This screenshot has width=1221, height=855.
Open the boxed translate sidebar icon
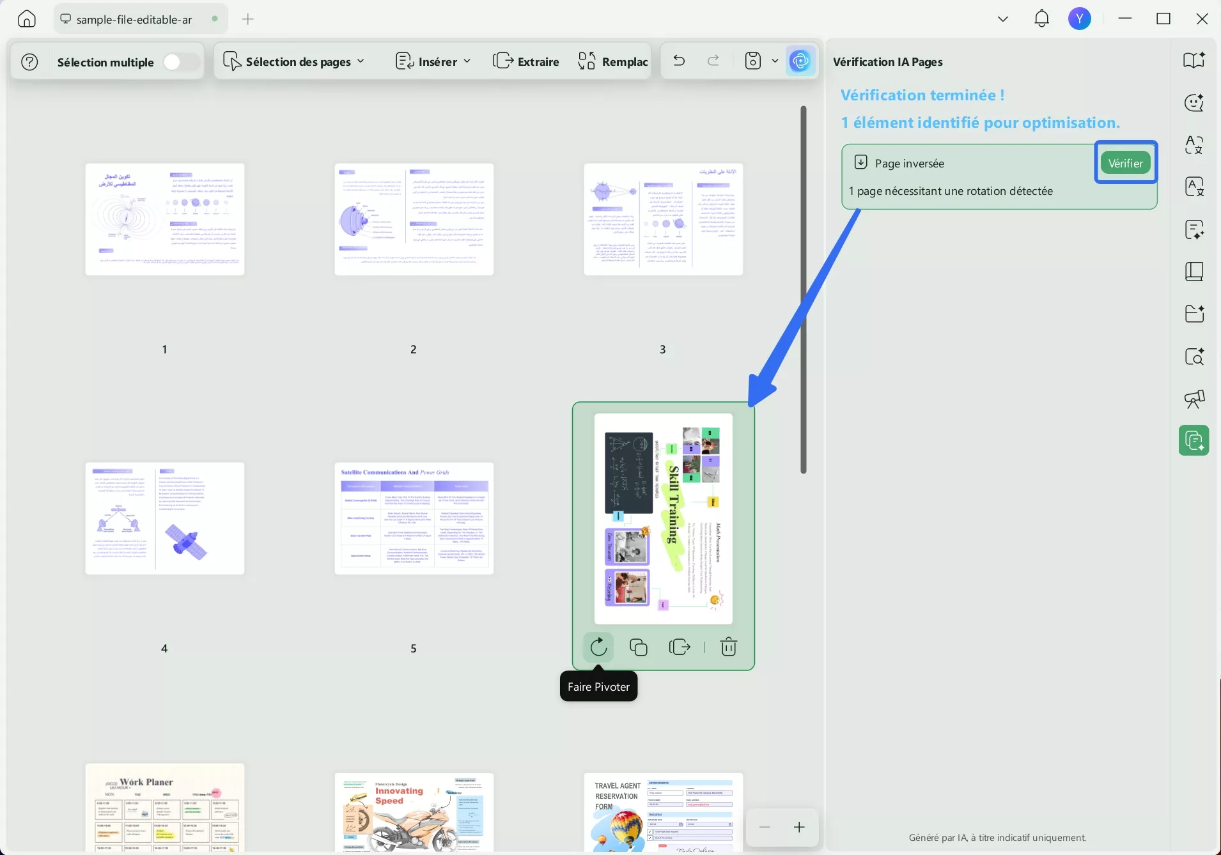tap(1194, 187)
